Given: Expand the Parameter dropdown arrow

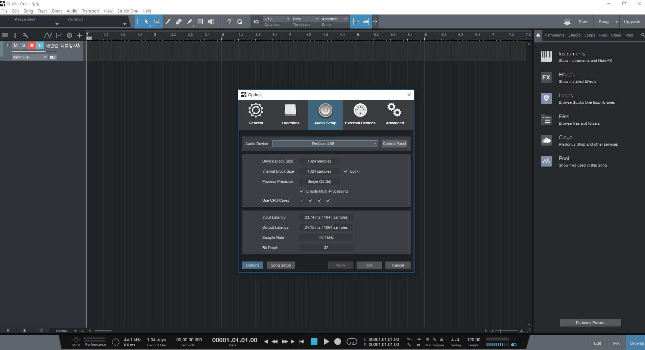Looking at the screenshot, I should tap(57, 24).
